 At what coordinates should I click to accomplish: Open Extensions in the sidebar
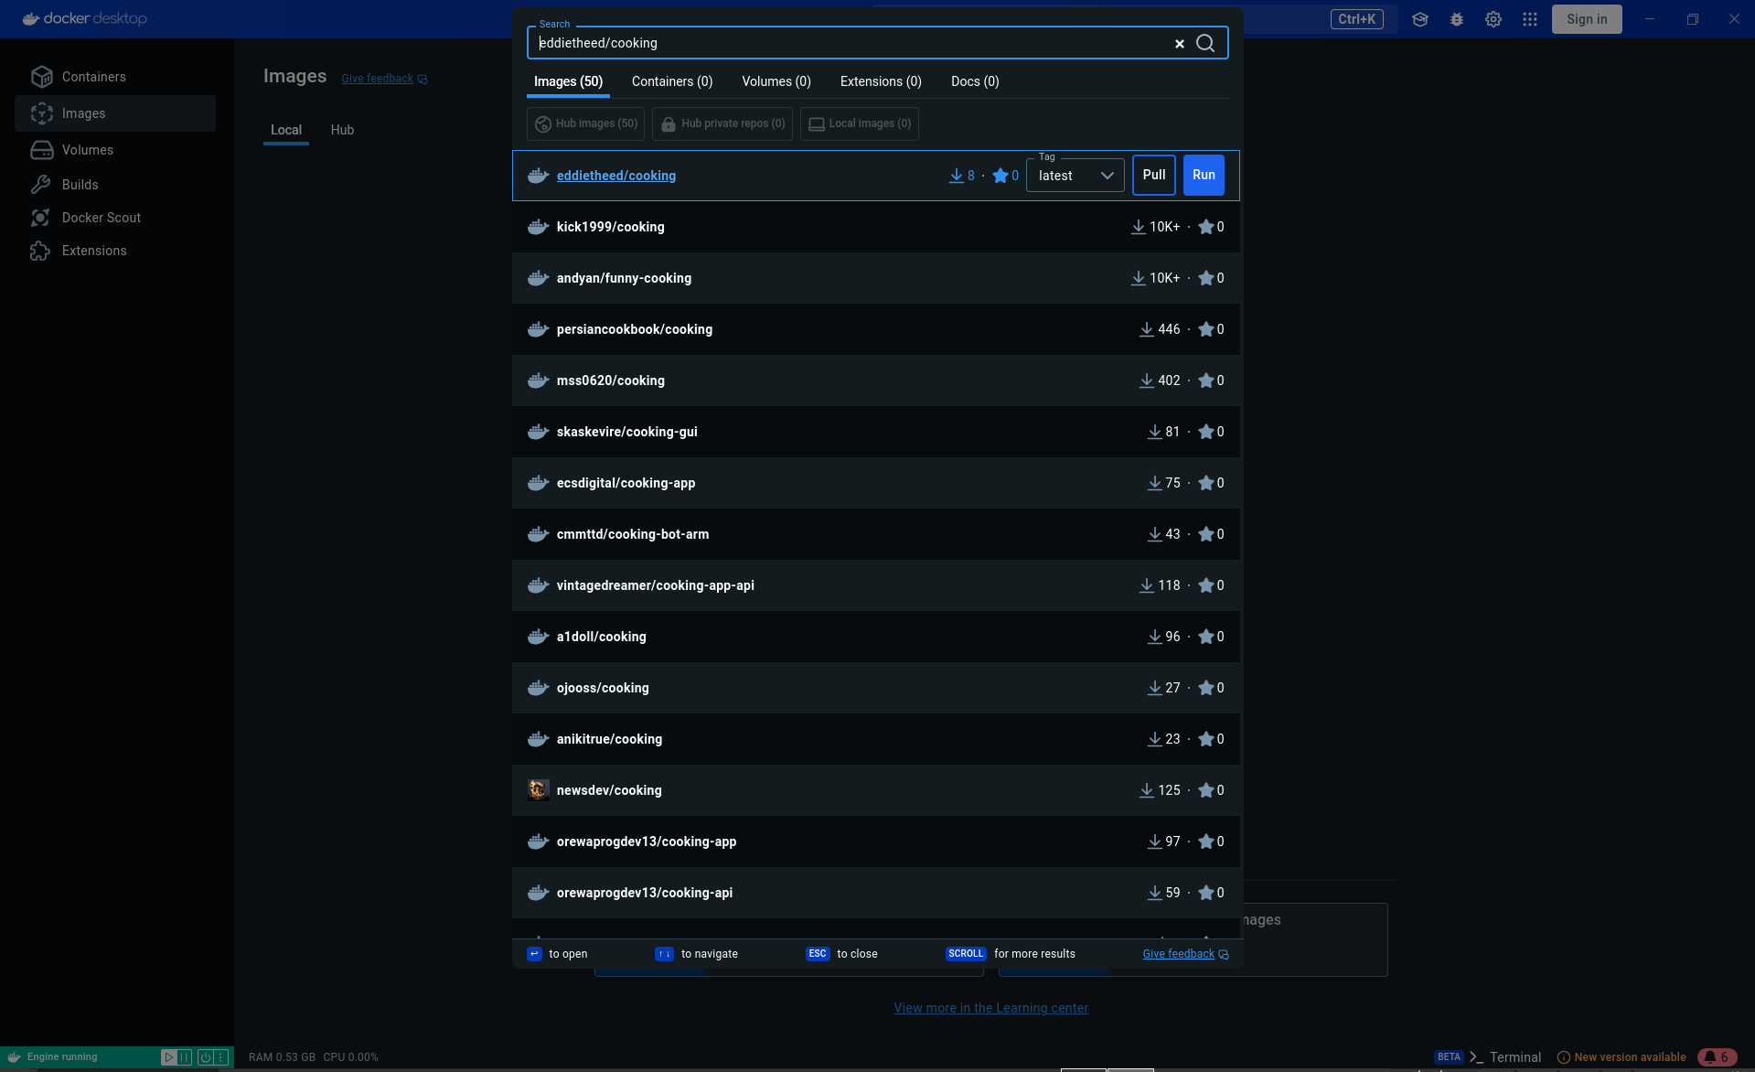click(x=115, y=251)
